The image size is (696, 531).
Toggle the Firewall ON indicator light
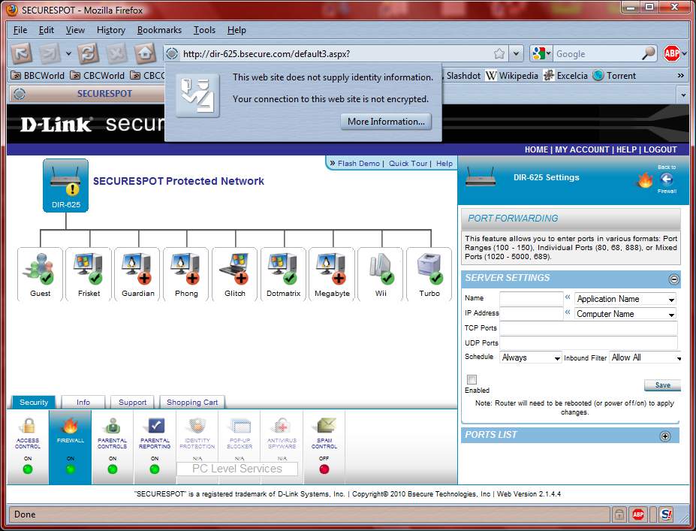coord(70,469)
